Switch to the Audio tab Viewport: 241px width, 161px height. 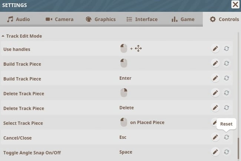[x=19, y=19]
